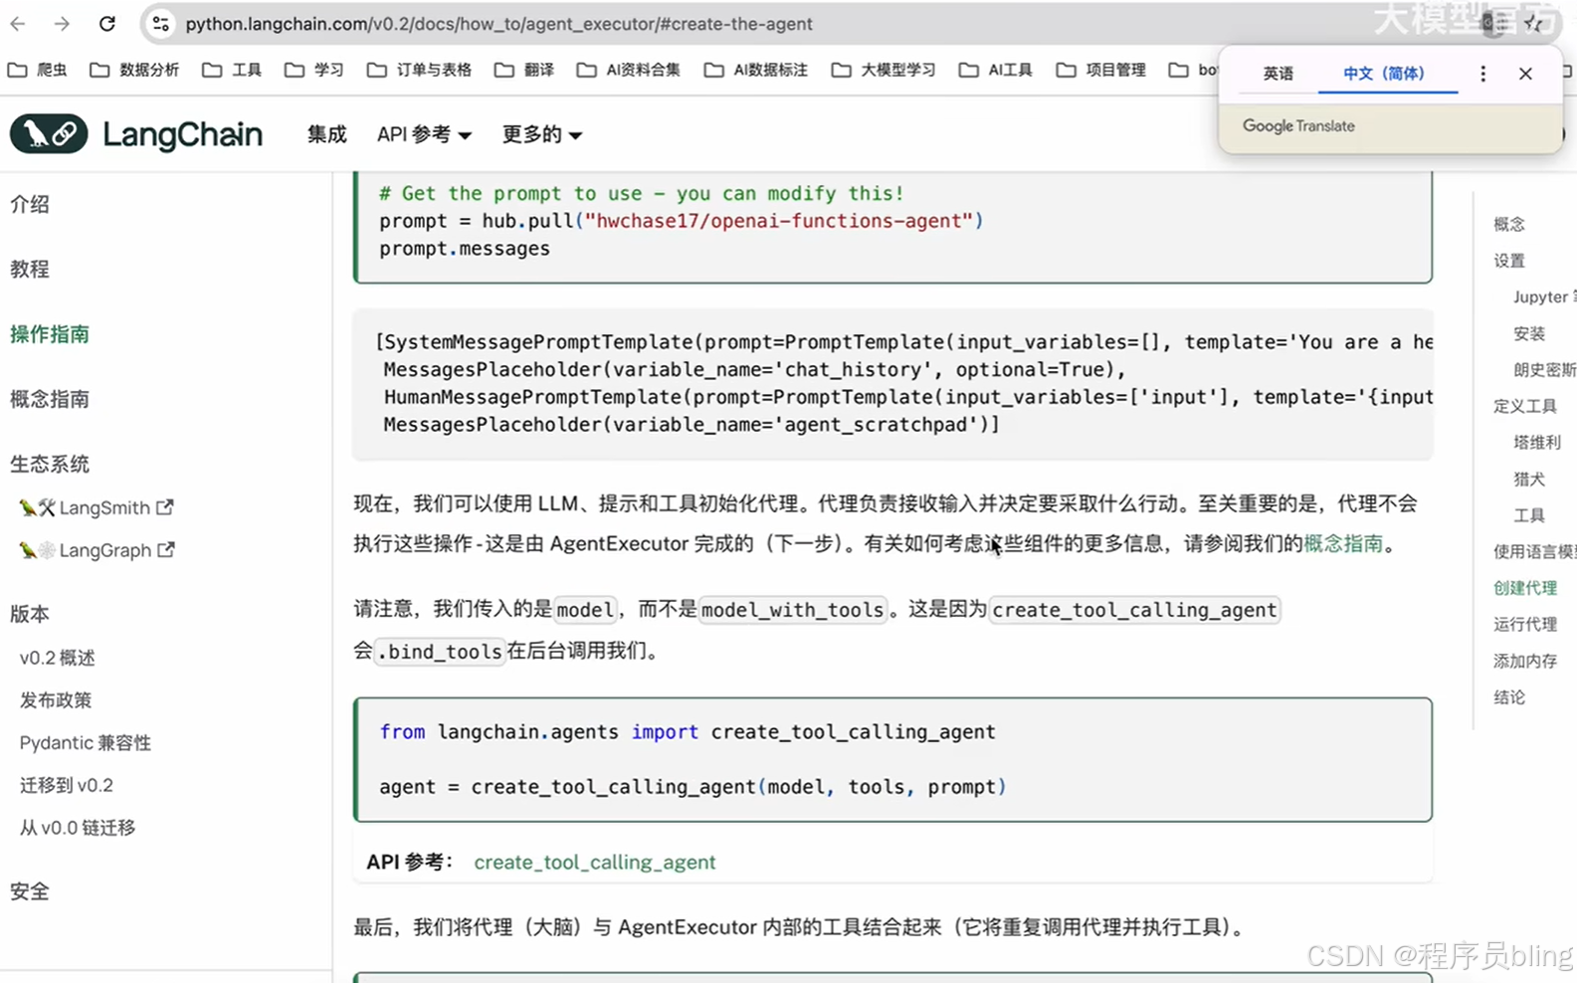This screenshot has height=983, width=1577.
Task: Jump to 设置 in table of contents
Action: pyautogui.click(x=1509, y=261)
